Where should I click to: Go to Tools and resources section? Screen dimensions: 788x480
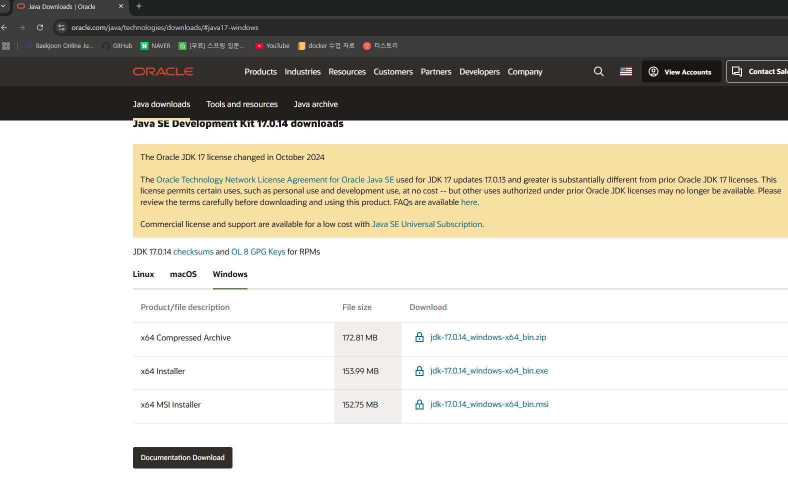tap(242, 104)
